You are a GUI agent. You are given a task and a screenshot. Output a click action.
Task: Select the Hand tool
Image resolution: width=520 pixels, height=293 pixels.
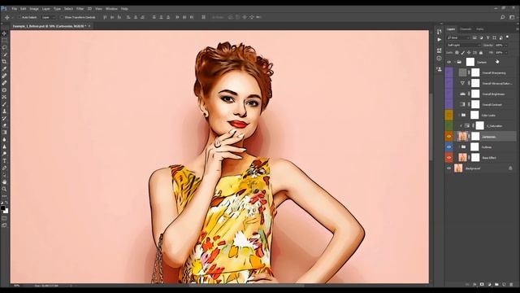pyautogui.click(x=4, y=182)
